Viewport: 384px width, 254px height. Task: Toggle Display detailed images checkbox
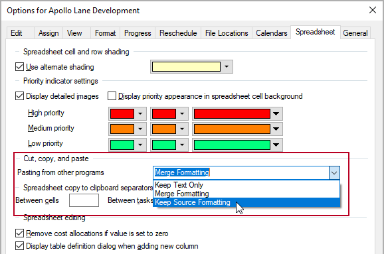[19, 96]
